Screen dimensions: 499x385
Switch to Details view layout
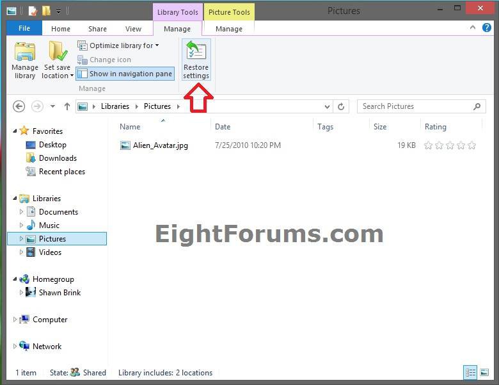point(470,372)
